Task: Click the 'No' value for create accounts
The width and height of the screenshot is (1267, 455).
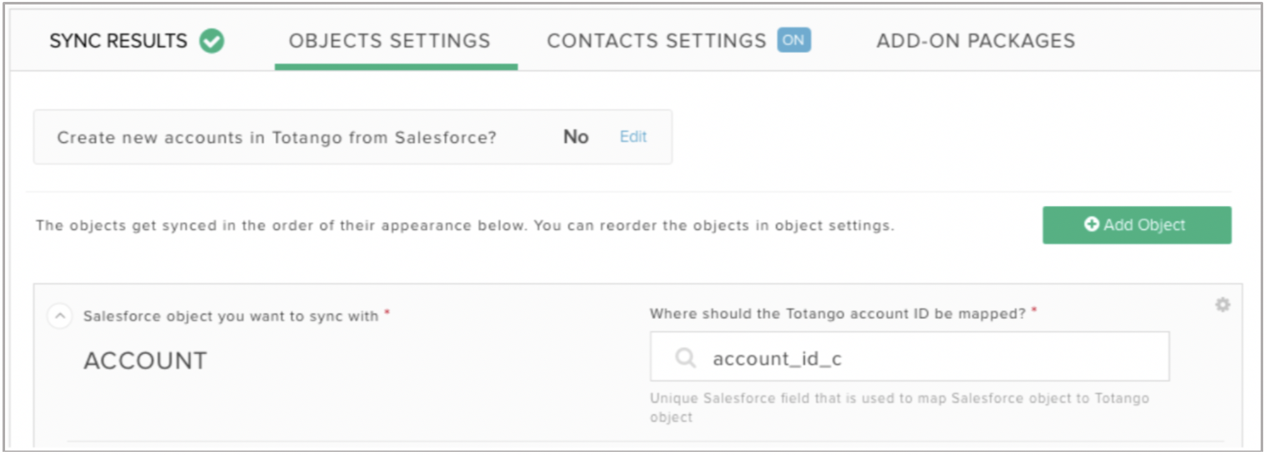Action: pos(576,137)
